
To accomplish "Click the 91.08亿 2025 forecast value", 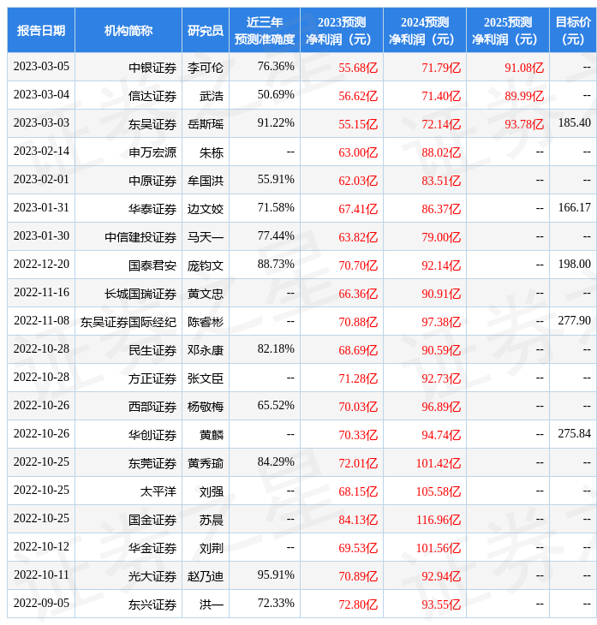I will [524, 68].
